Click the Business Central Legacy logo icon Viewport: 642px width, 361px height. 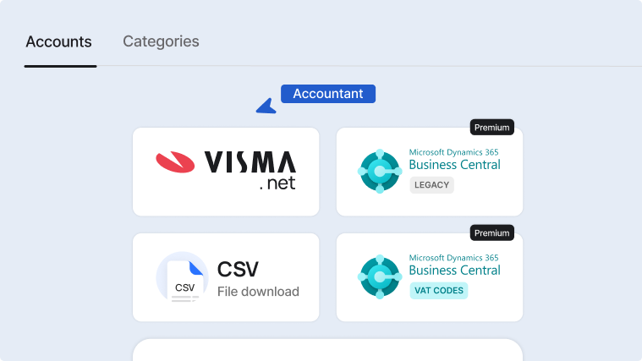point(380,171)
